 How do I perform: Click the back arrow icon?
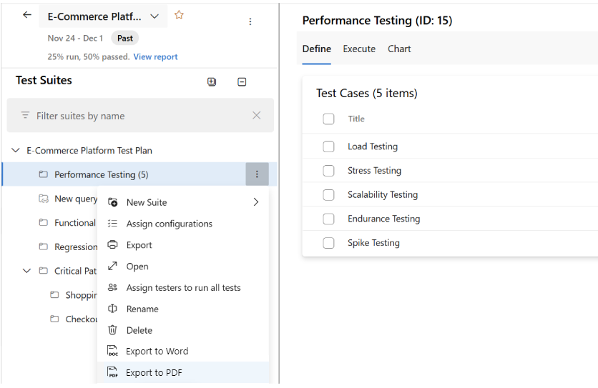tap(27, 15)
